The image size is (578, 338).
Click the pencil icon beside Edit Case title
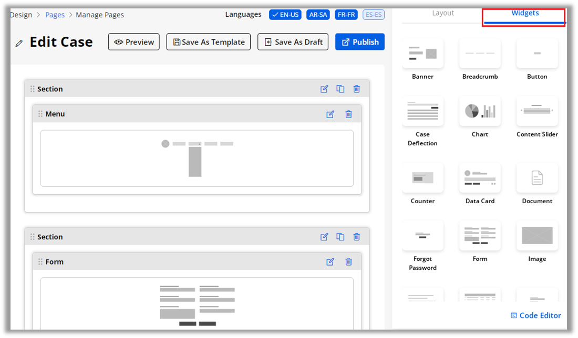(x=19, y=43)
